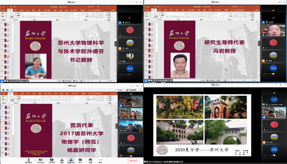This screenshot has height=164, width=287.
Task: Turn on video in the 杨庭妍 slide window
Action: pyautogui.click(x=40, y=160)
